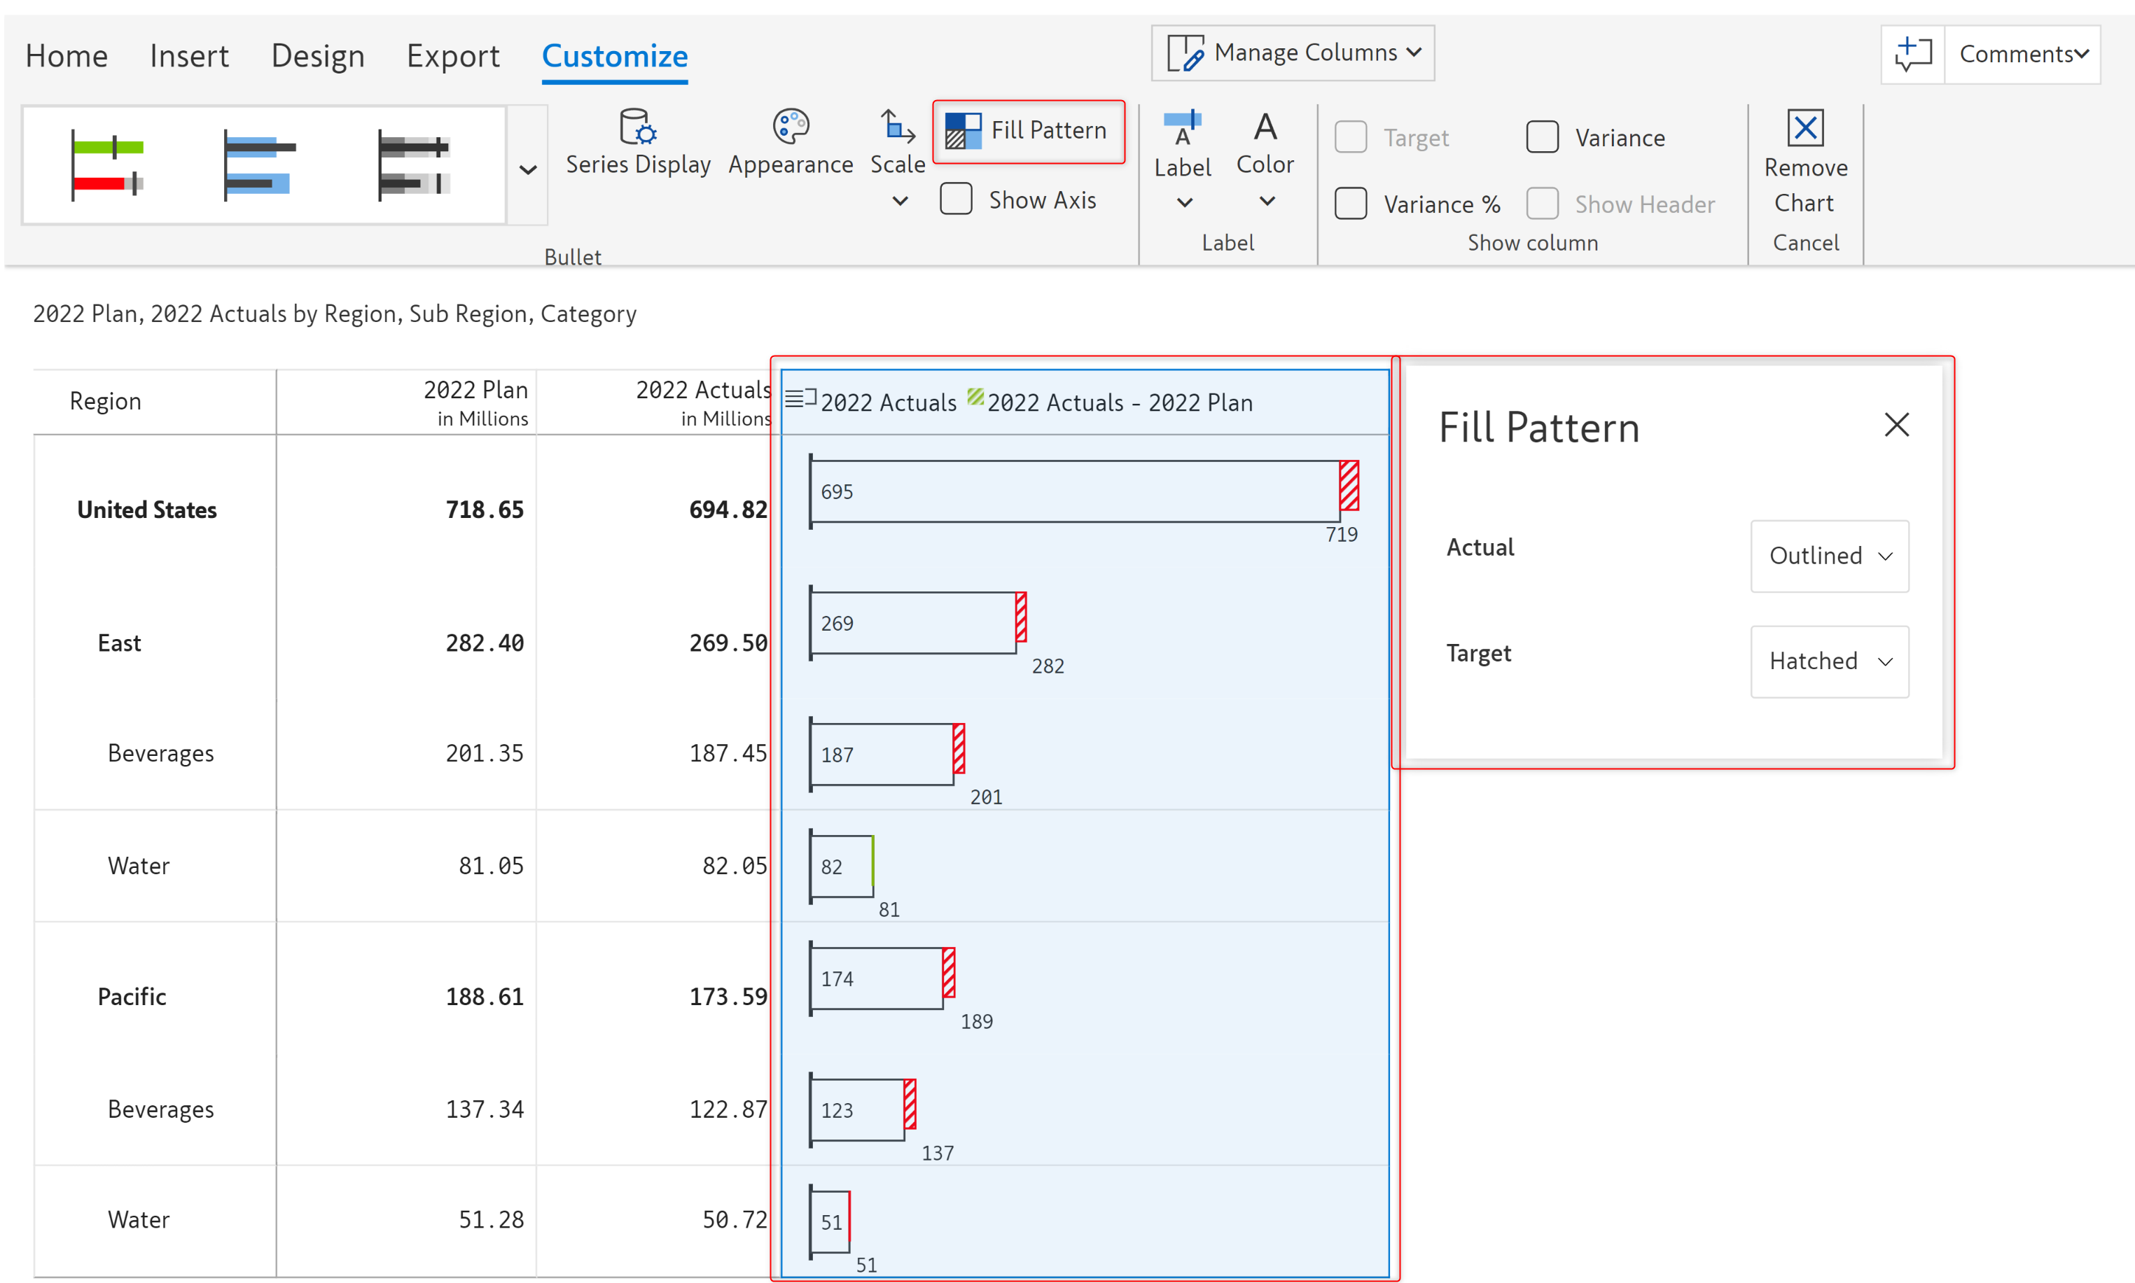This screenshot has height=1283, width=2135.
Task: Expand the bullet chart styles gallery
Action: point(527,169)
